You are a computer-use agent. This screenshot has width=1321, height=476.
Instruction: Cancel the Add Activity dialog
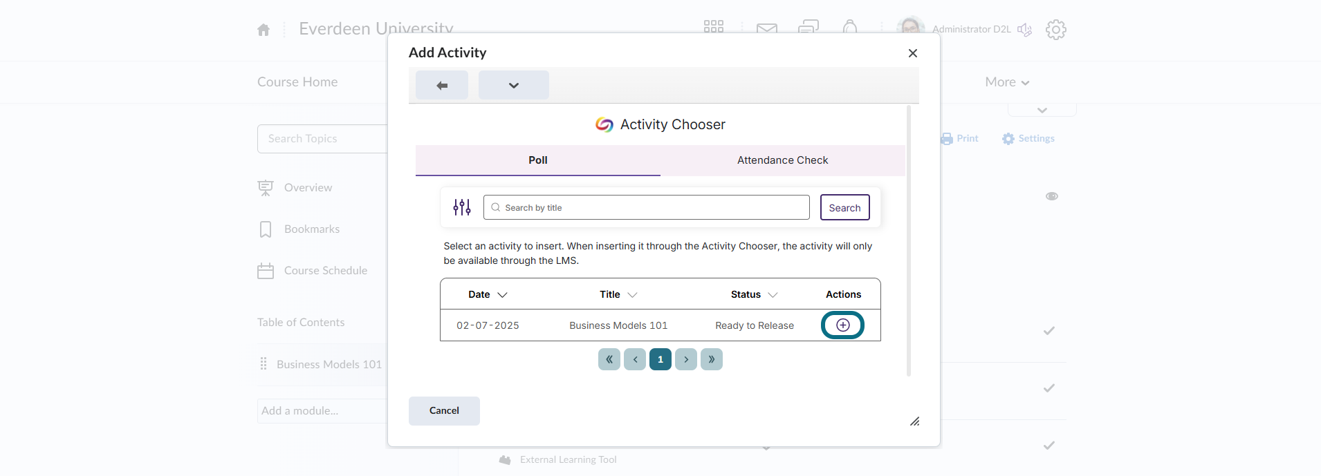(444, 410)
